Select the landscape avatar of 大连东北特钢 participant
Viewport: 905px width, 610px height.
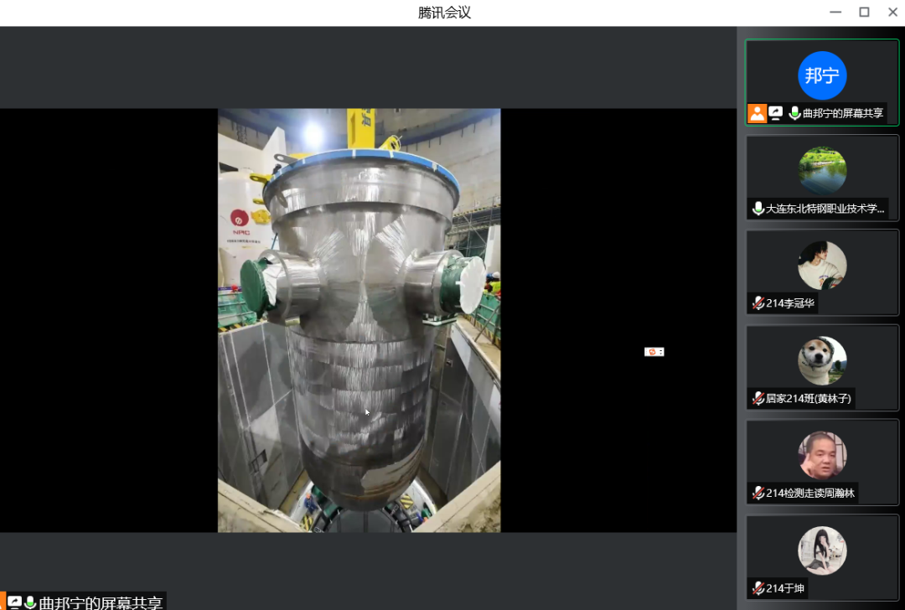tap(822, 171)
